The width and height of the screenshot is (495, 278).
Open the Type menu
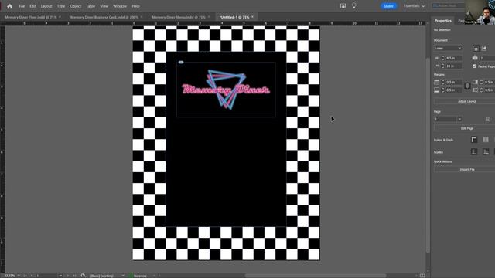click(x=61, y=6)
